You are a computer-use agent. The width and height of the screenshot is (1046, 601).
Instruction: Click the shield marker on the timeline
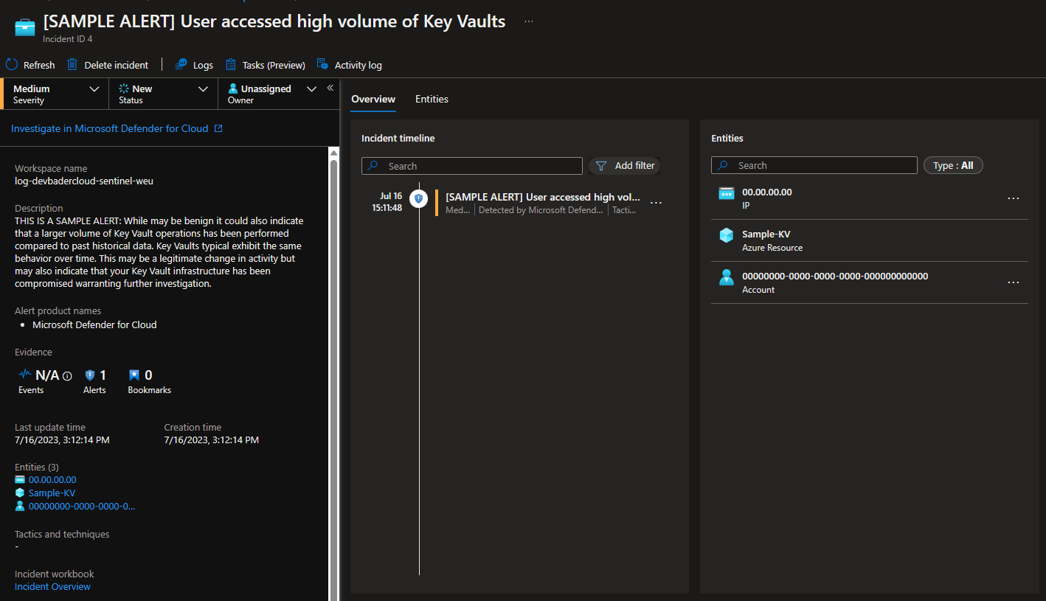418,198
